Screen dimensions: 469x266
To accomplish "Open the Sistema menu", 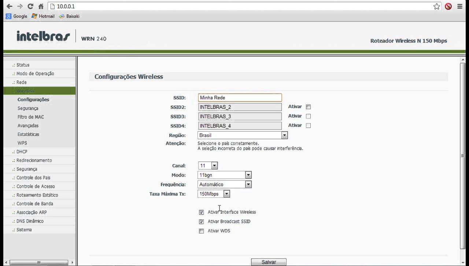I will [x=24, y=230].
